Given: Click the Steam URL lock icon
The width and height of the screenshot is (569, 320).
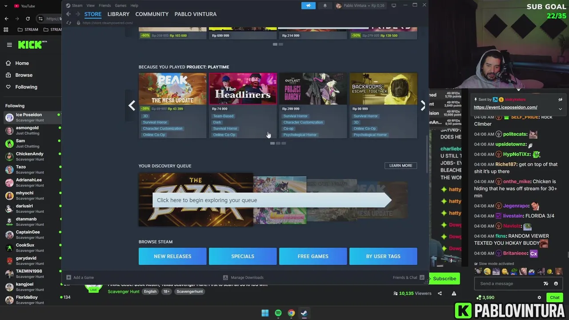Looking at the screenshot, I should tap(78, 23).
